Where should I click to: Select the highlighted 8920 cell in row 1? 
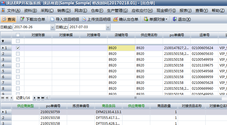(x=121, y=48)
